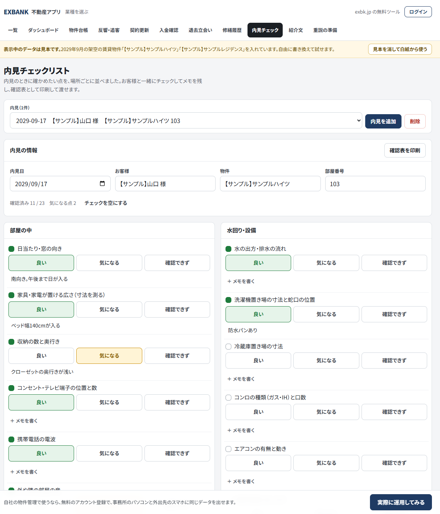
Task: Click the お客様 input field
Action: [x=165, y=184]
